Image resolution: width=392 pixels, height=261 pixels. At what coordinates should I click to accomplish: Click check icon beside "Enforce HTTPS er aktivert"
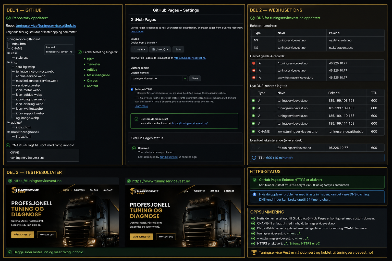[254, 180]
